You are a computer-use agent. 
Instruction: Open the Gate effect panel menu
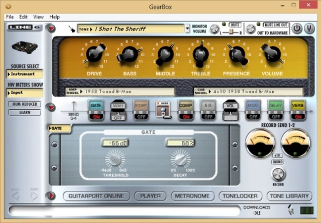(x=59, y=128)
